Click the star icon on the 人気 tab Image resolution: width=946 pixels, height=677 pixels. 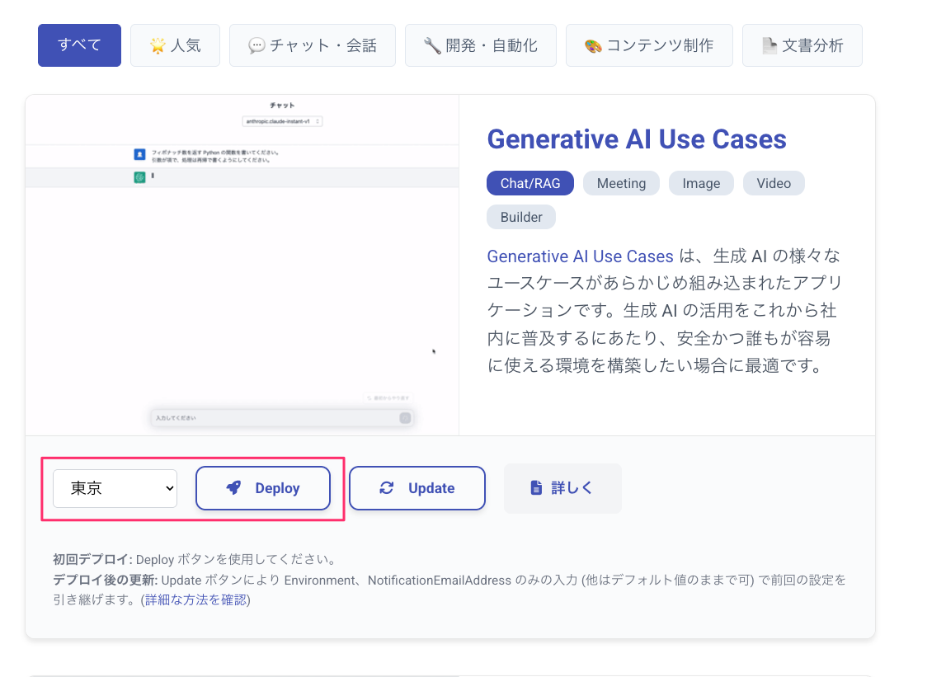click(x=158, y=46)
